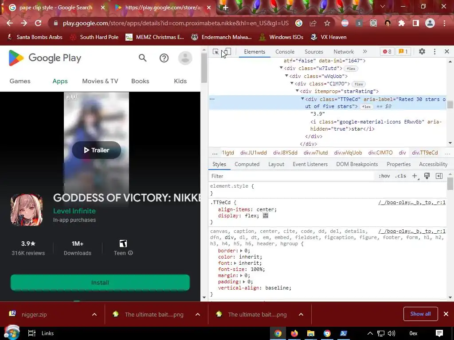Screen dimensions: 454x340
Task: Open the Event Listeners tab
Action: (x=310, y=164)
